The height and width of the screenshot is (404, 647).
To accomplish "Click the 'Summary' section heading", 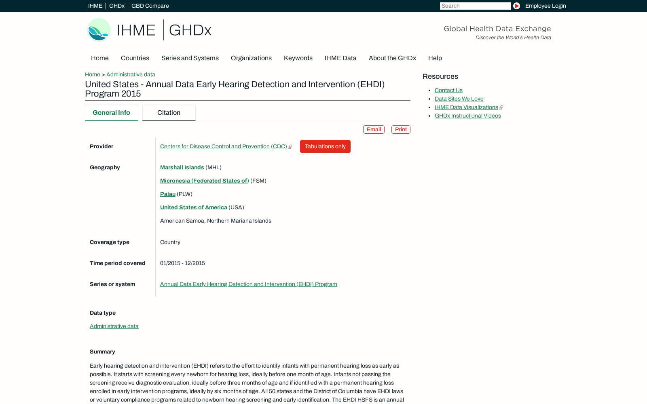I will tap(102, 352).
